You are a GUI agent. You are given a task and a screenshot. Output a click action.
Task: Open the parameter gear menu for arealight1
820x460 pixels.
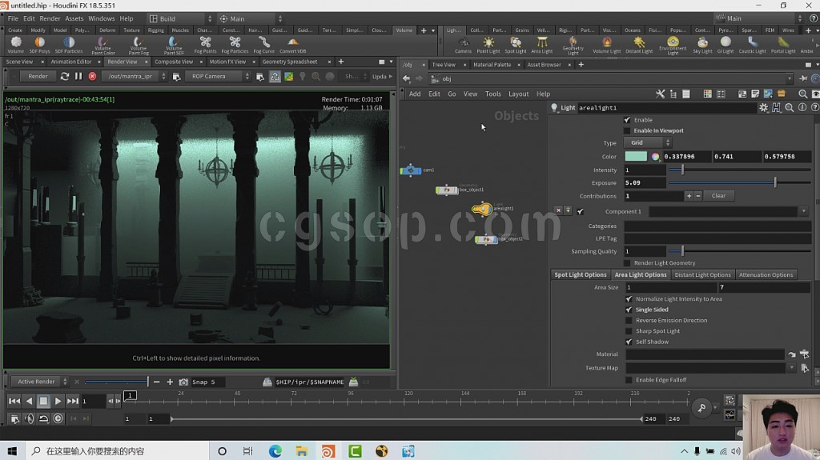tap(763, 108)
